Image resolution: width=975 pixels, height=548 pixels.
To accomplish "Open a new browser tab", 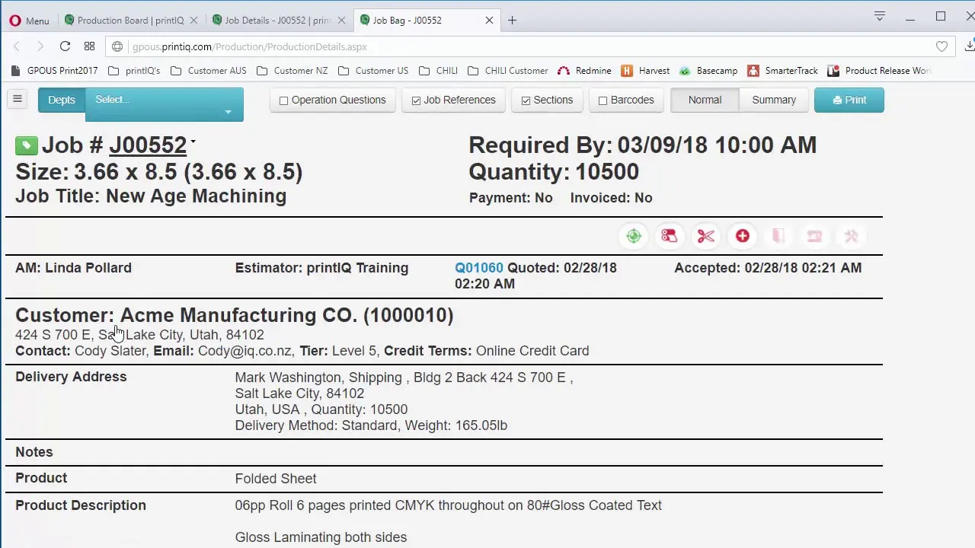I will [512, 21].
